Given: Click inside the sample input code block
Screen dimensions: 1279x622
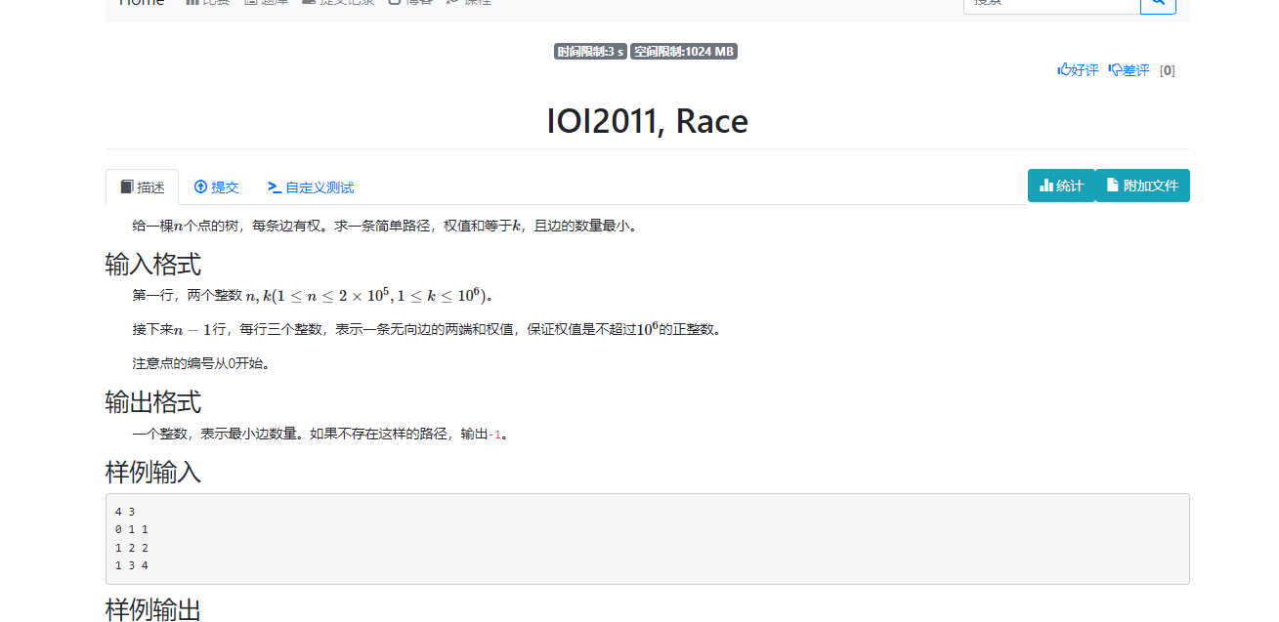Looking at the screenshot, I should [x=647, y=539].
